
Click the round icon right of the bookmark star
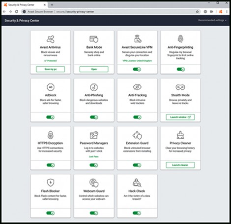point(205,11)
